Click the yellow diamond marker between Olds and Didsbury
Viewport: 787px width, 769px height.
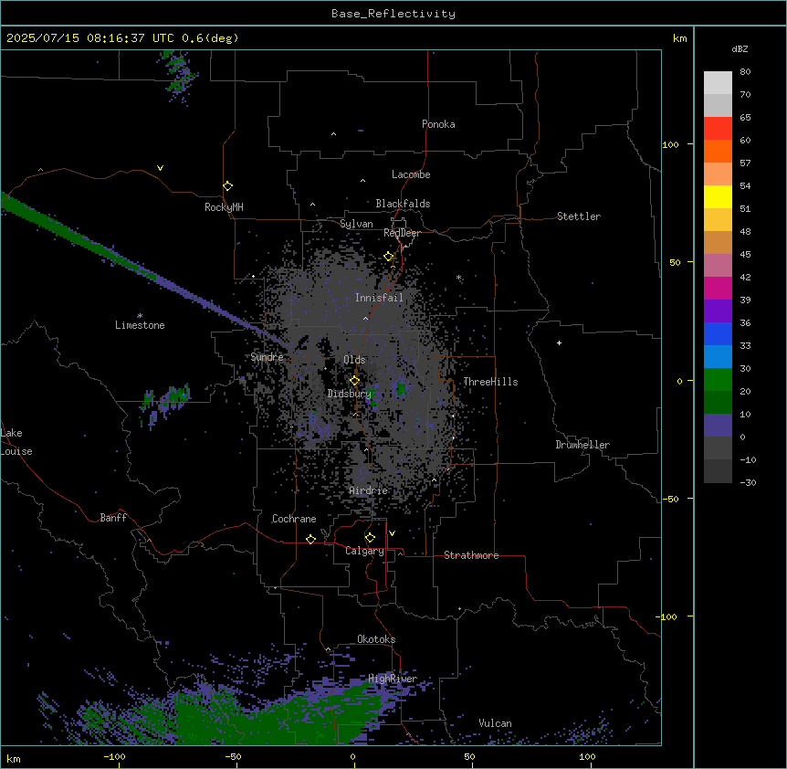tap(354, 381)
